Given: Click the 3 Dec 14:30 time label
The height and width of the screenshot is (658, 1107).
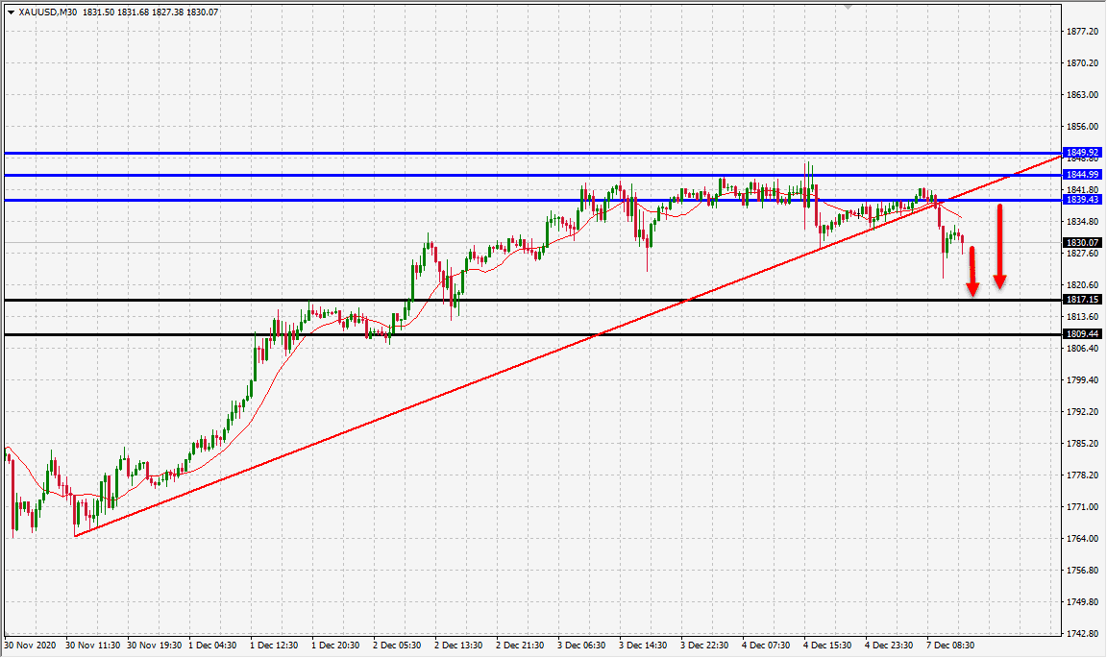Looking at the screenshot, I should point(643,646).
